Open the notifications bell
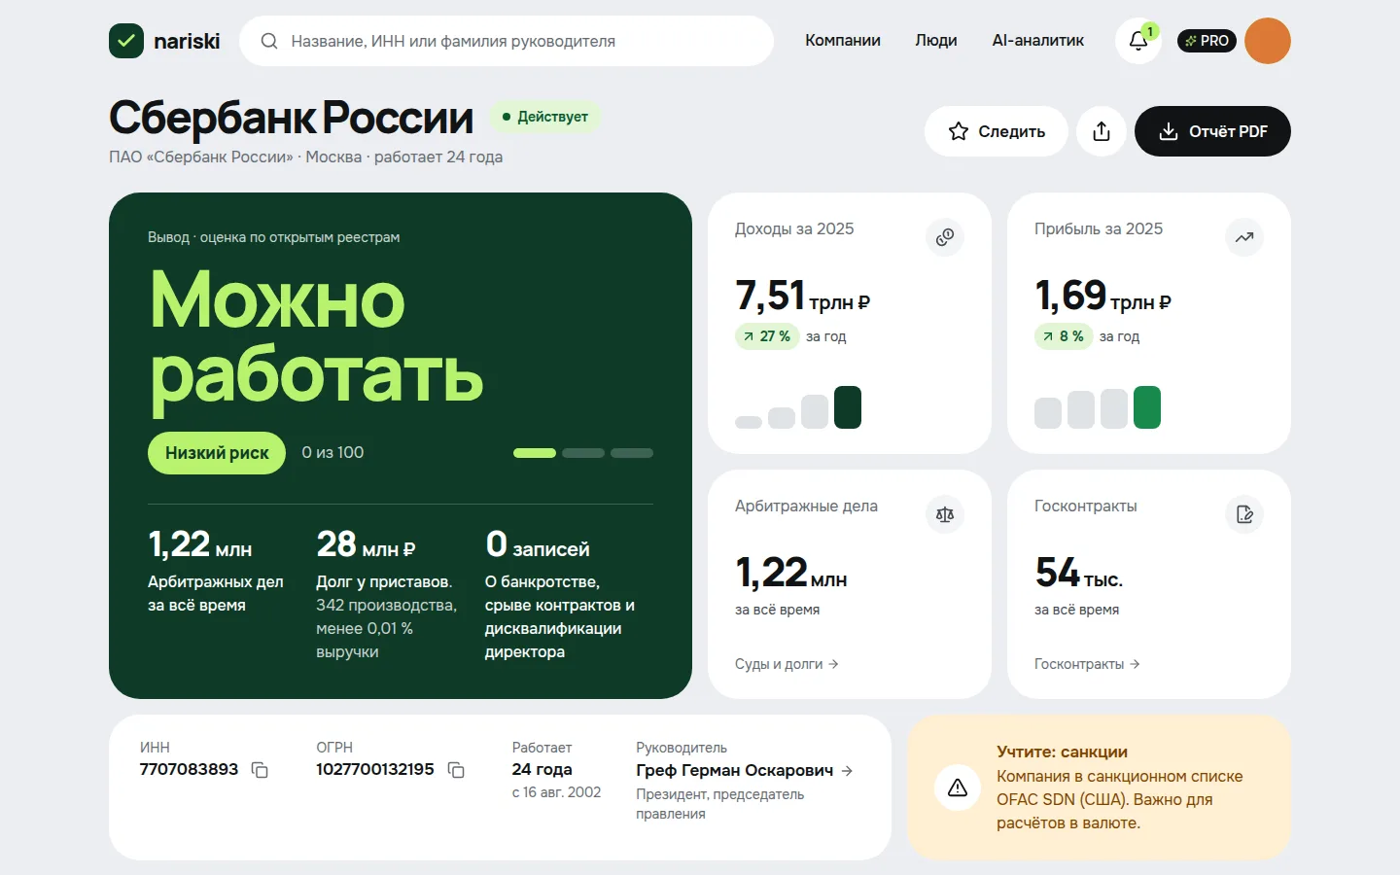Image resolution: width=1400 pixels, height=875 pixels. click(x=1138, y=41)
